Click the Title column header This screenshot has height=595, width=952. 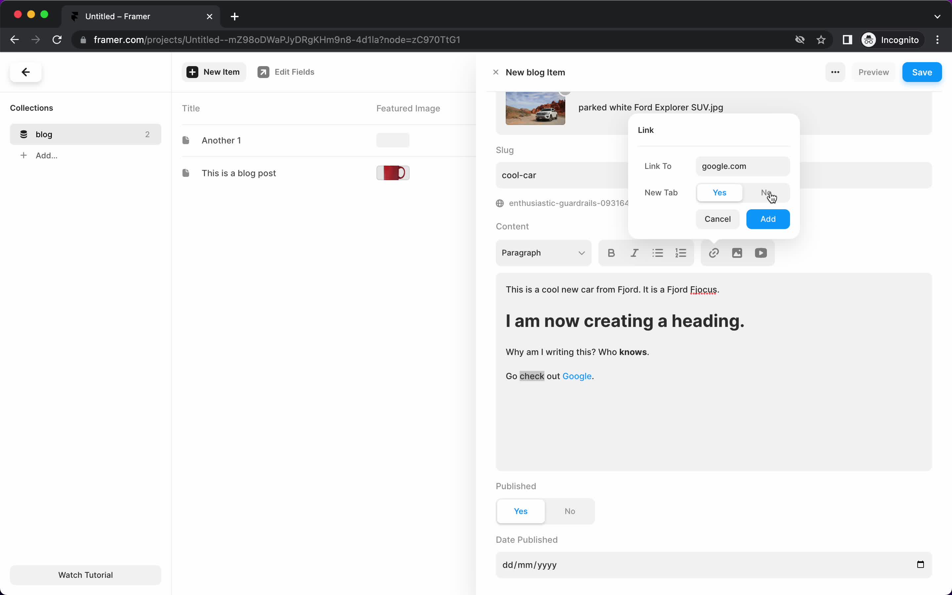pyautogui.click(x=191, y=108)
